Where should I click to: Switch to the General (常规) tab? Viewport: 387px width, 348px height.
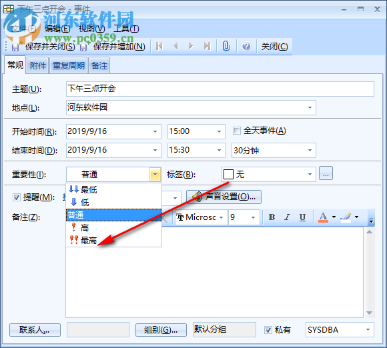click(15, 65)
